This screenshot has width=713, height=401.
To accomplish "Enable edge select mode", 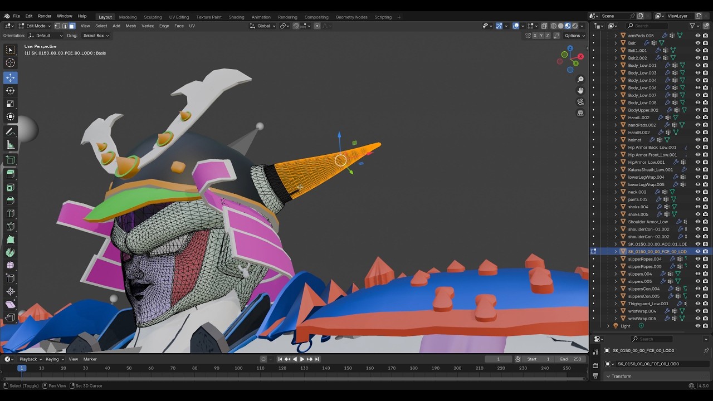I will tap(64, 26).
